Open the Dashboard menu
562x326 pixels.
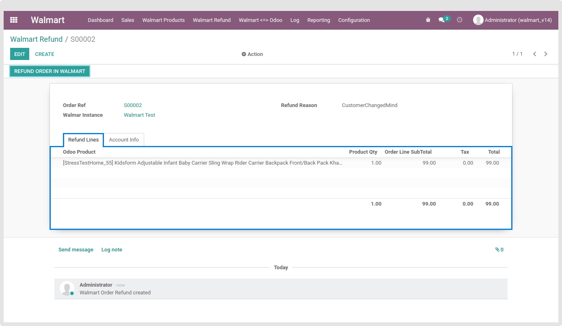point(101,20)
